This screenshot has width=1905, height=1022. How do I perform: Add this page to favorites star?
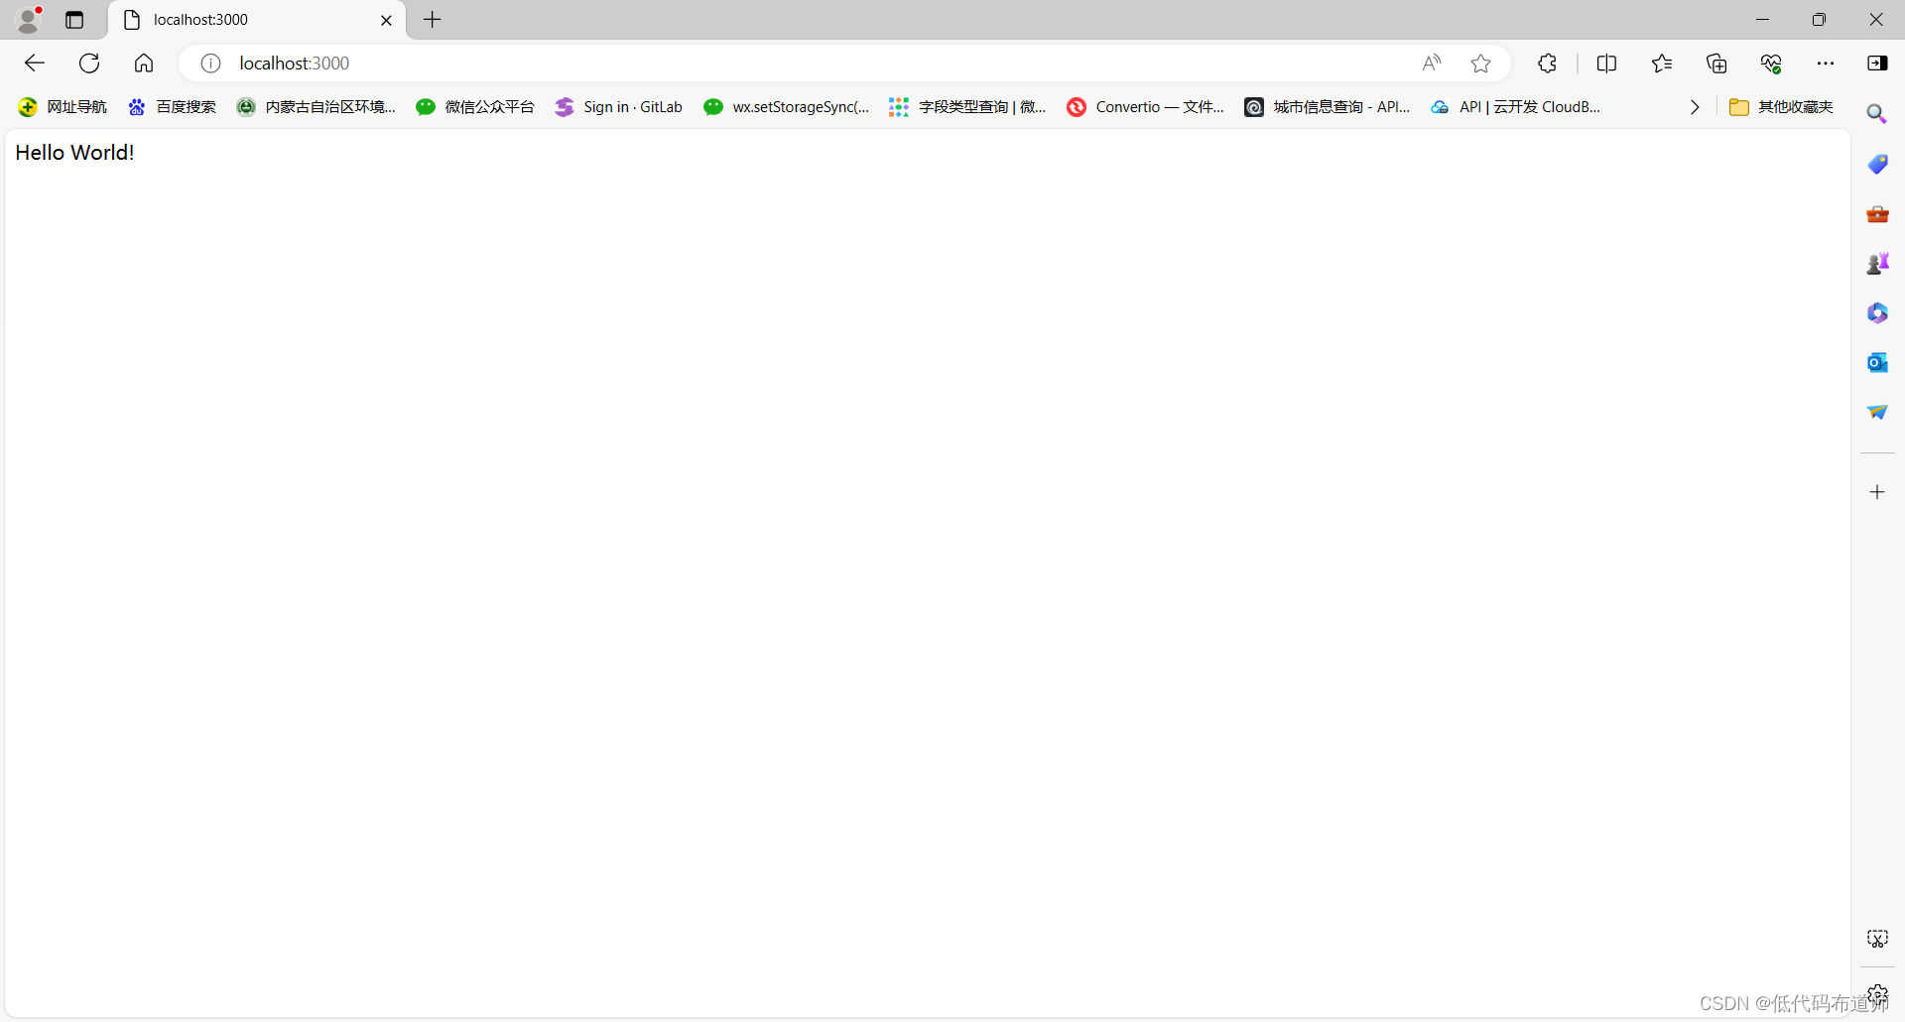tap(1480, 64)
